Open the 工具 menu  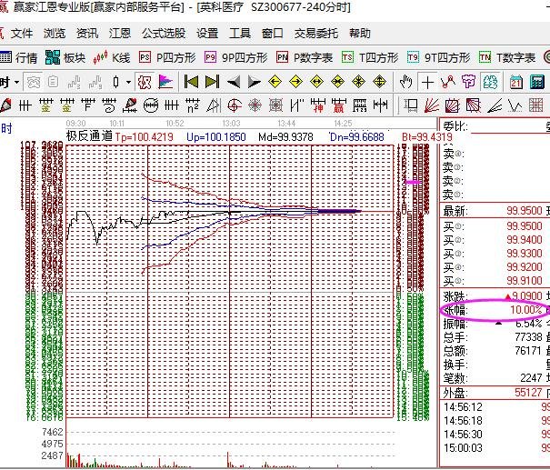[x=240, y=34]
